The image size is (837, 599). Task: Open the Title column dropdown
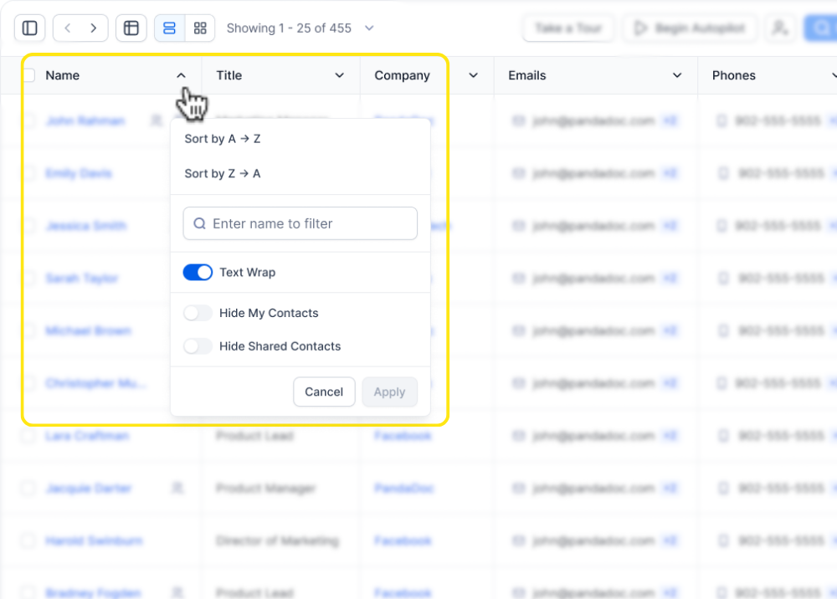pyautogui.click(x=340, y=75)
